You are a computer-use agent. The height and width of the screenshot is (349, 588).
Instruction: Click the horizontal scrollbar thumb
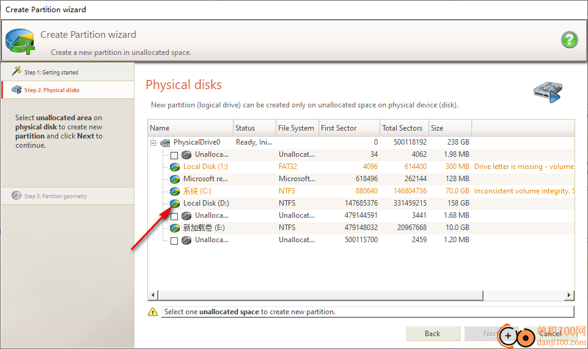click(x=321, y=295)
